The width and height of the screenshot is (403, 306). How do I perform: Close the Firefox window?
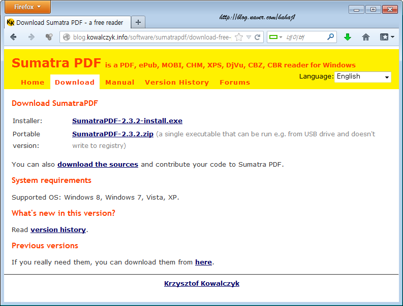[390, 10]
